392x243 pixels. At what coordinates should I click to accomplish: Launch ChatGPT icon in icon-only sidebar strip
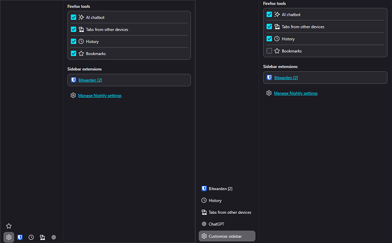pyautogui.click(x=54, y=237)
